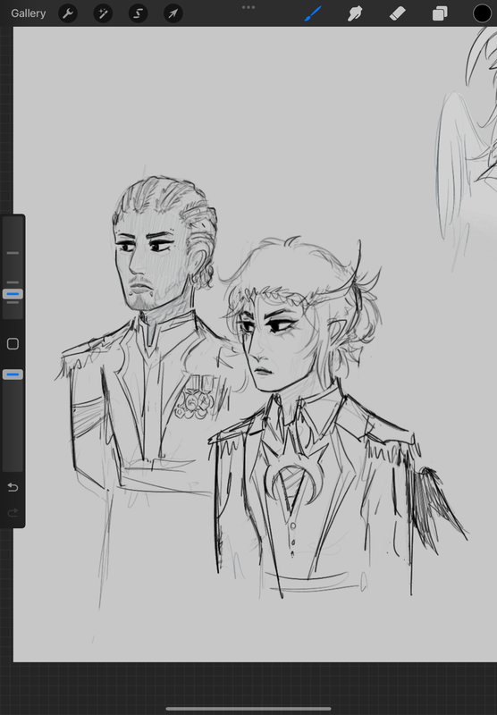Image resolution: width=497 pixels, height=715 pixels.
Task: Undo the last stroke with the sidebar arrow
Action: pos(13,487)
